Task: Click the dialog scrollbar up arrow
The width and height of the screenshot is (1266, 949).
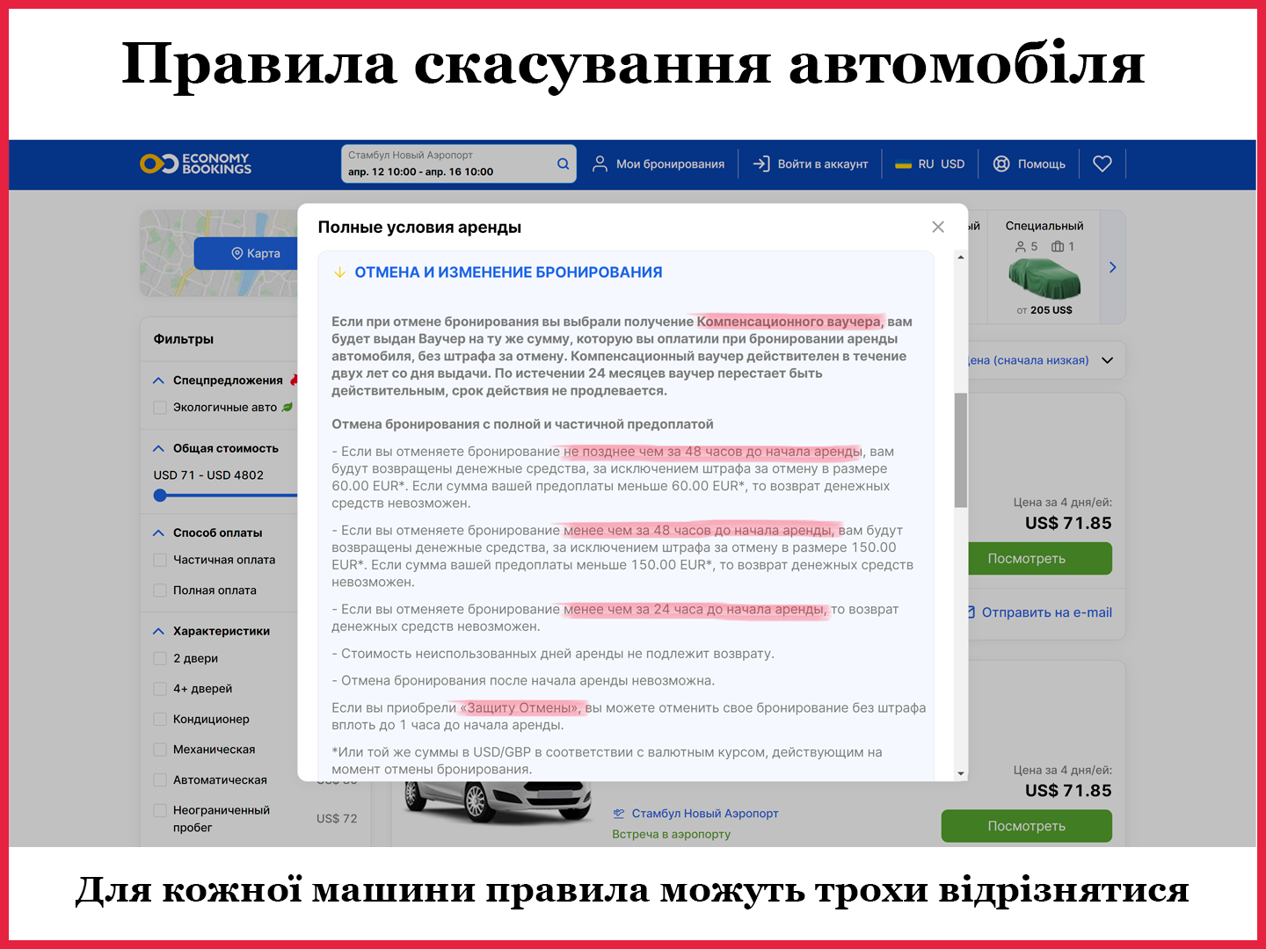Action: (x=961, y=257)
